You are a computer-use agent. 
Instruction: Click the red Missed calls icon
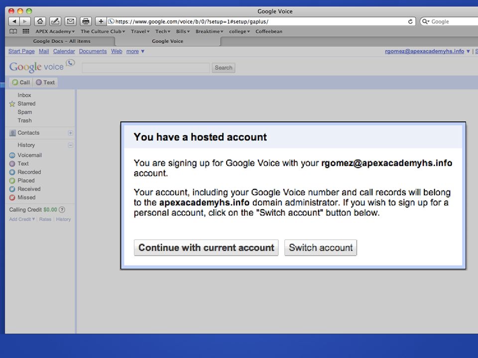(x=12, y=197)
